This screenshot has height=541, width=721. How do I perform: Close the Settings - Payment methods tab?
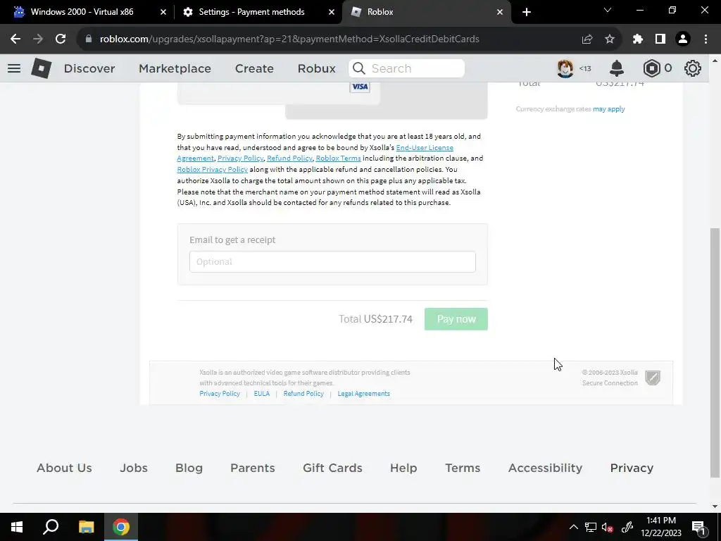click(332, 12)
